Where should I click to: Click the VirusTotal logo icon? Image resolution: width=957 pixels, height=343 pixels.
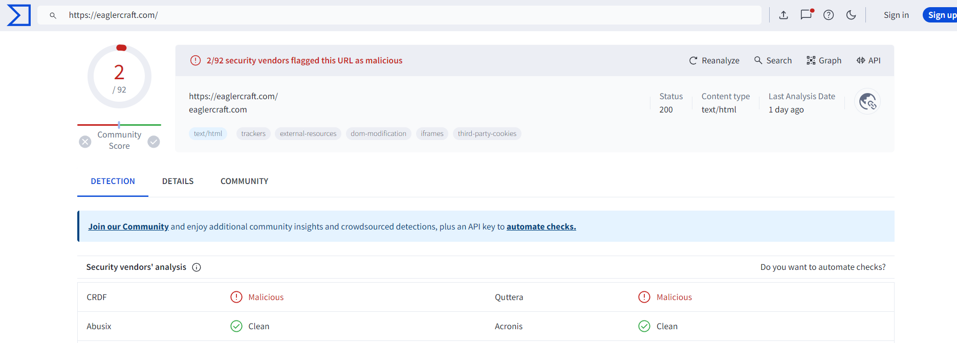pos(19,15)
